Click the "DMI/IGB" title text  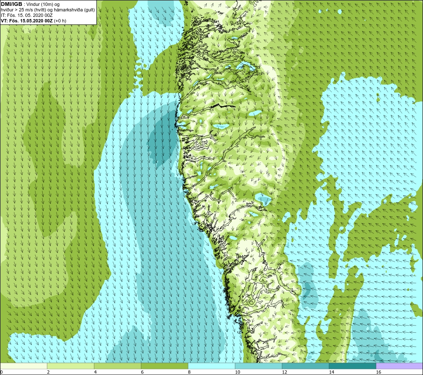pyautogui.click(x=11, y=4)
